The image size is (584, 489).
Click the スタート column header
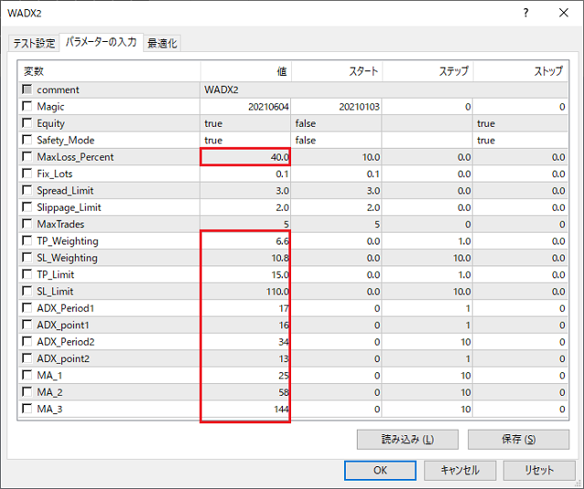[337, 71]
